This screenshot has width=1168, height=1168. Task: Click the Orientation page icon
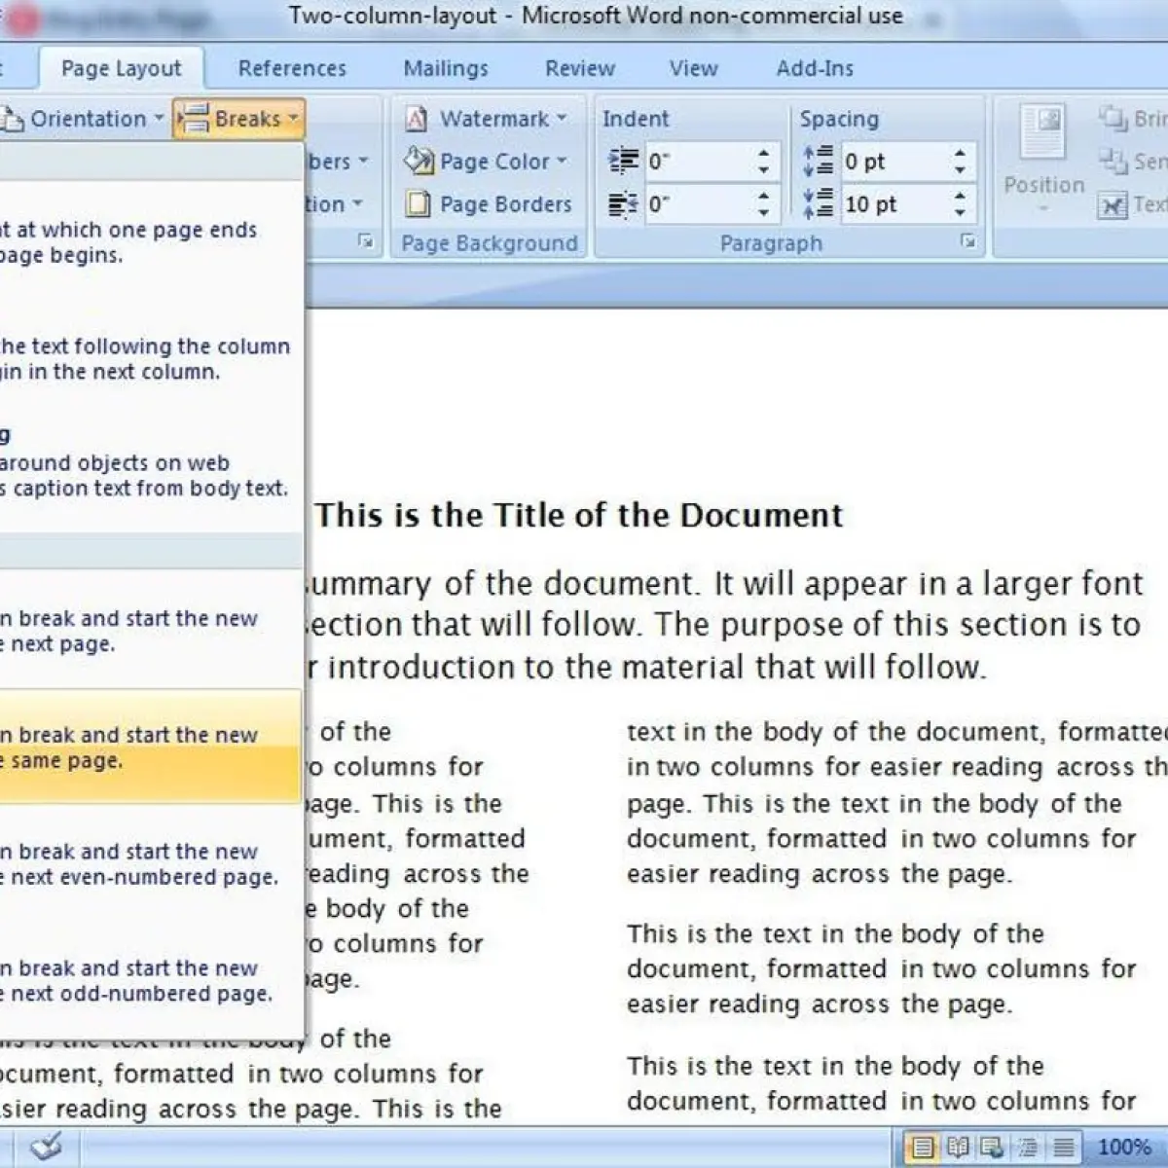pyautogui.click(x=12, y=119)
